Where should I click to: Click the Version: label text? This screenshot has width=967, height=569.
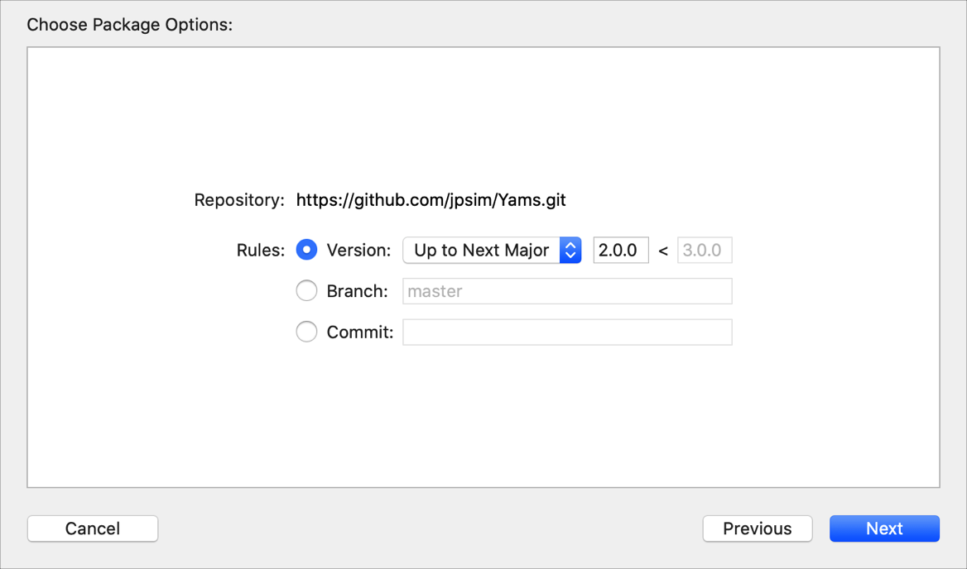click(x=358, y=250)
